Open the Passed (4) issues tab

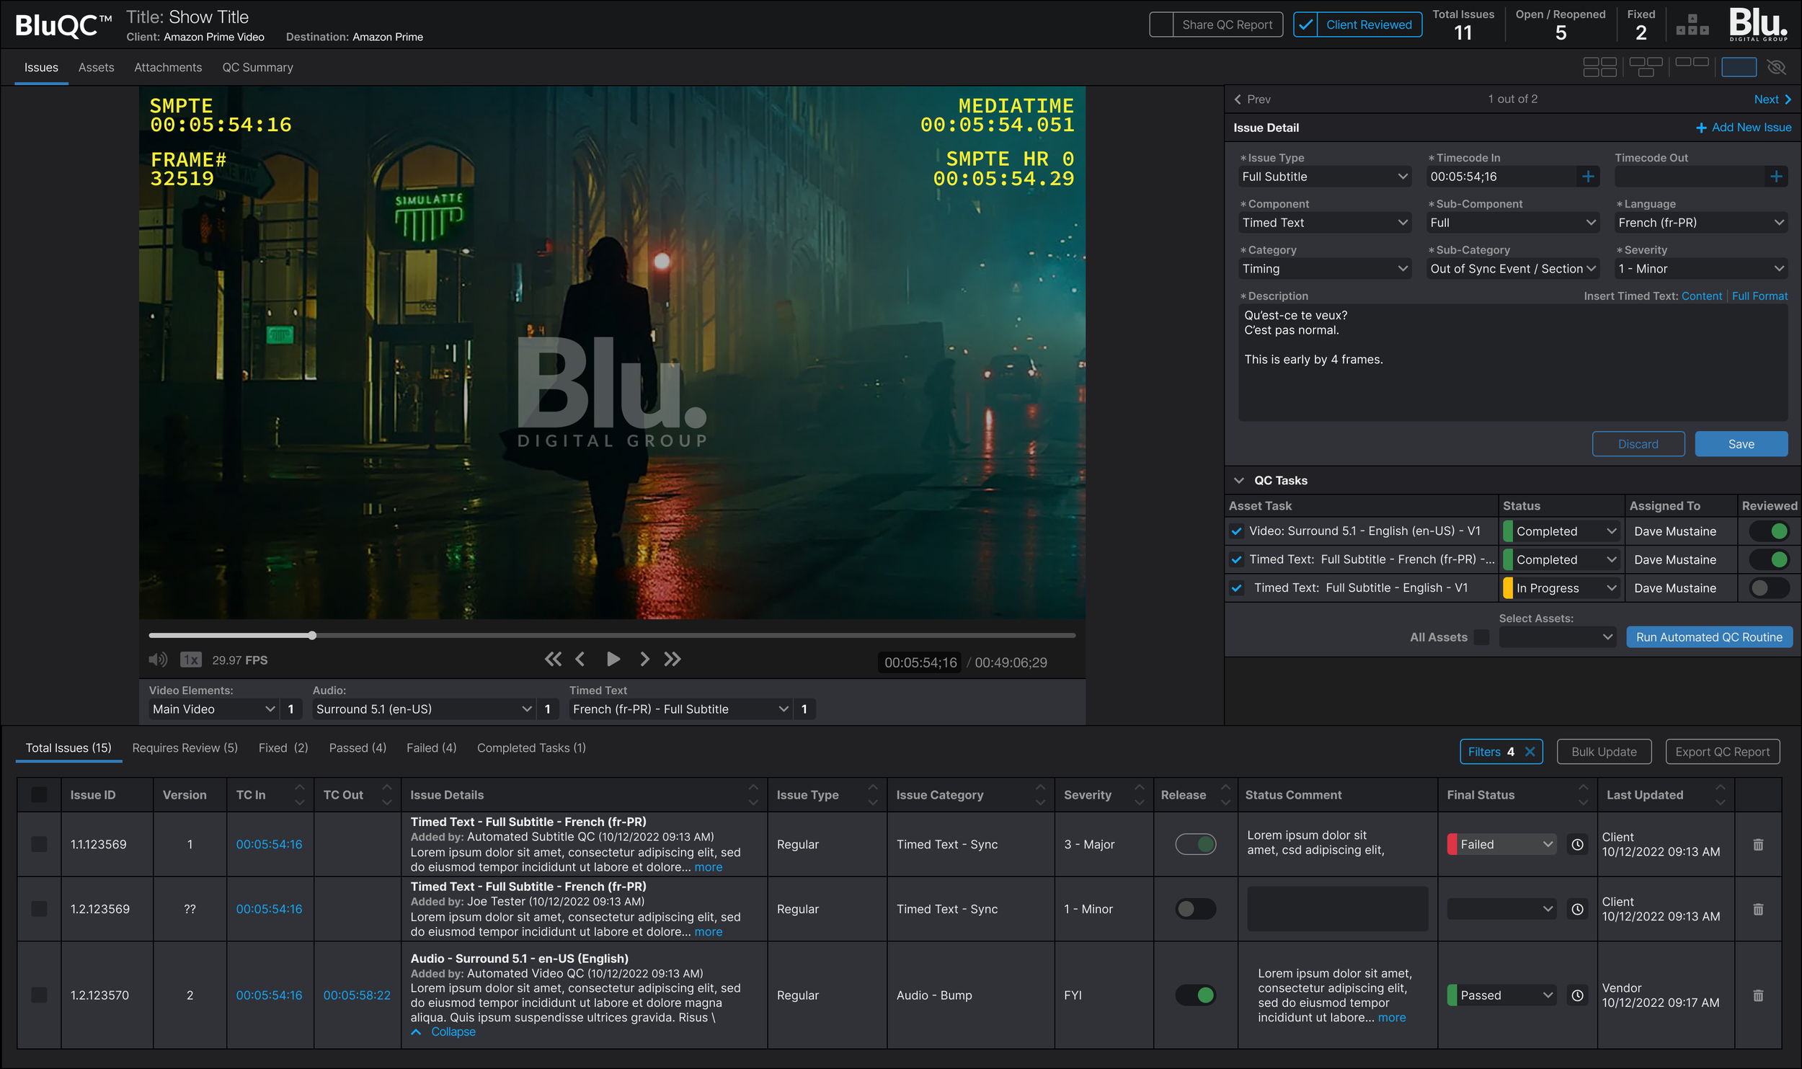click(x=358, y=748)
